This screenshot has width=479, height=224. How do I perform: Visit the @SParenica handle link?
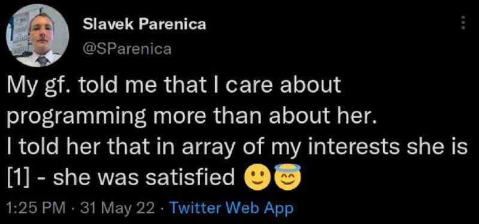pos(127,49)
